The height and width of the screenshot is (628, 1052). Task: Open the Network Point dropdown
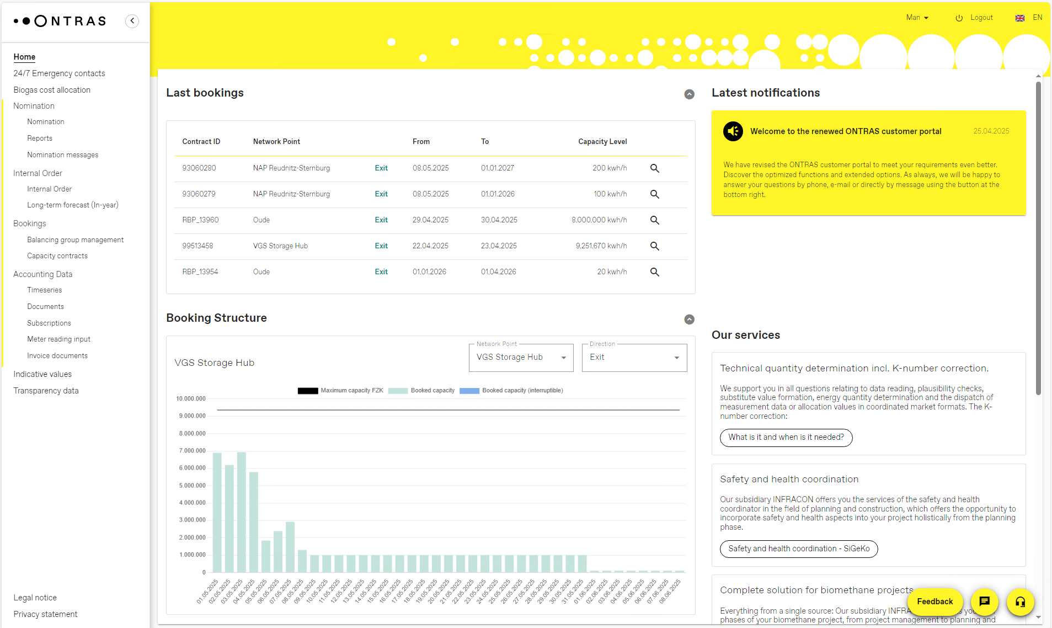click(x=521, y=358)
